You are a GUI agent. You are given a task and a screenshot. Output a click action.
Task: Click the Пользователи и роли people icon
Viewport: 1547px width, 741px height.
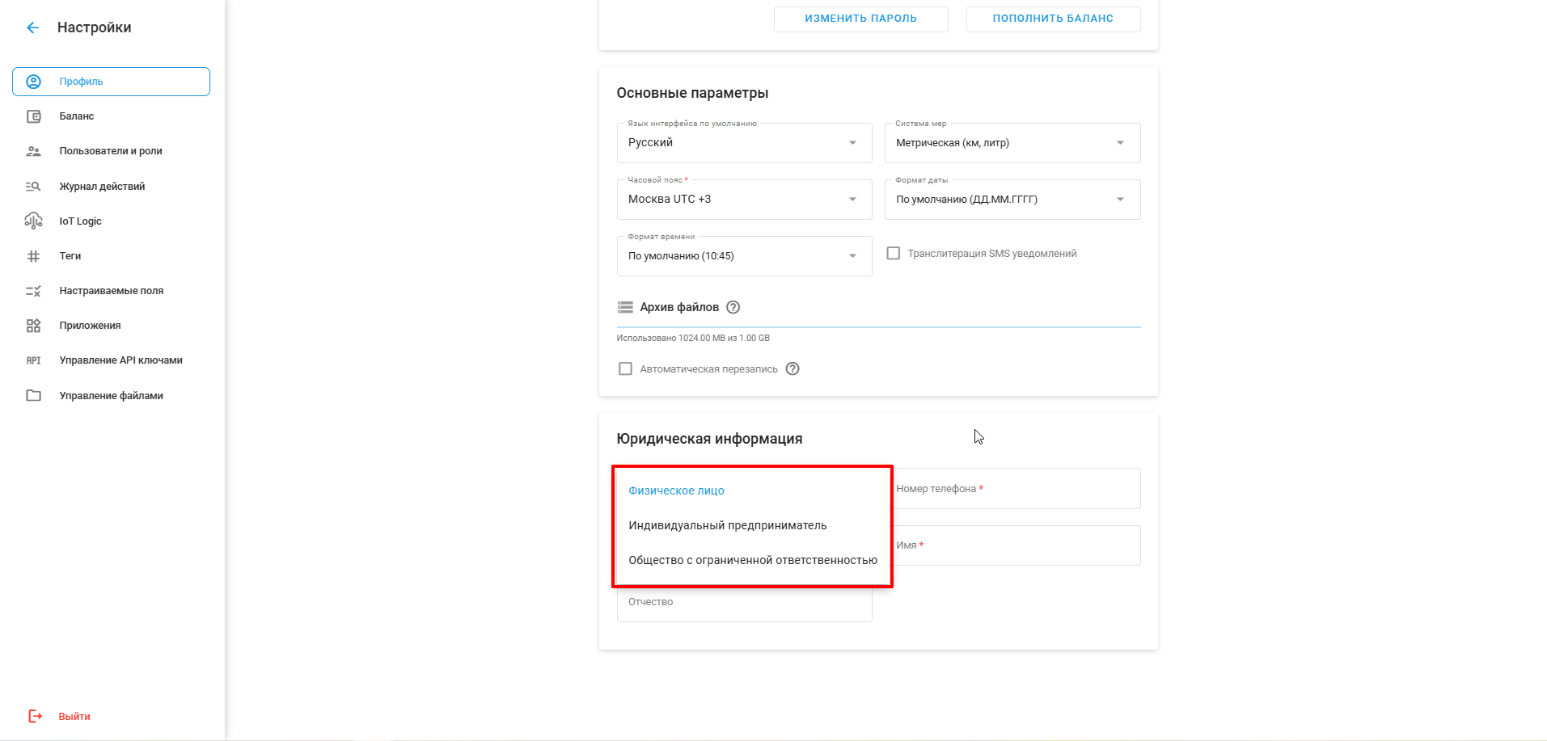(x=33, y=151)
